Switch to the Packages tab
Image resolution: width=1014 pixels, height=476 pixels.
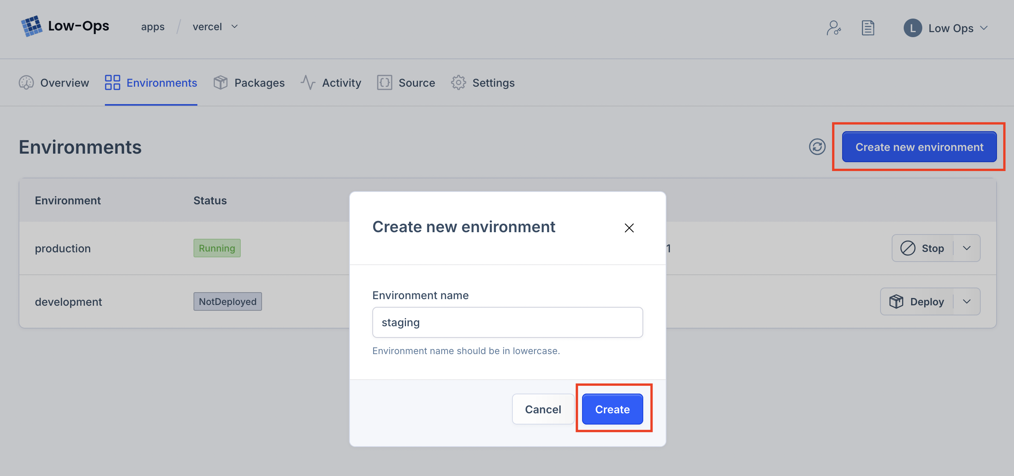pyautogui.click(x=259, y=83)
